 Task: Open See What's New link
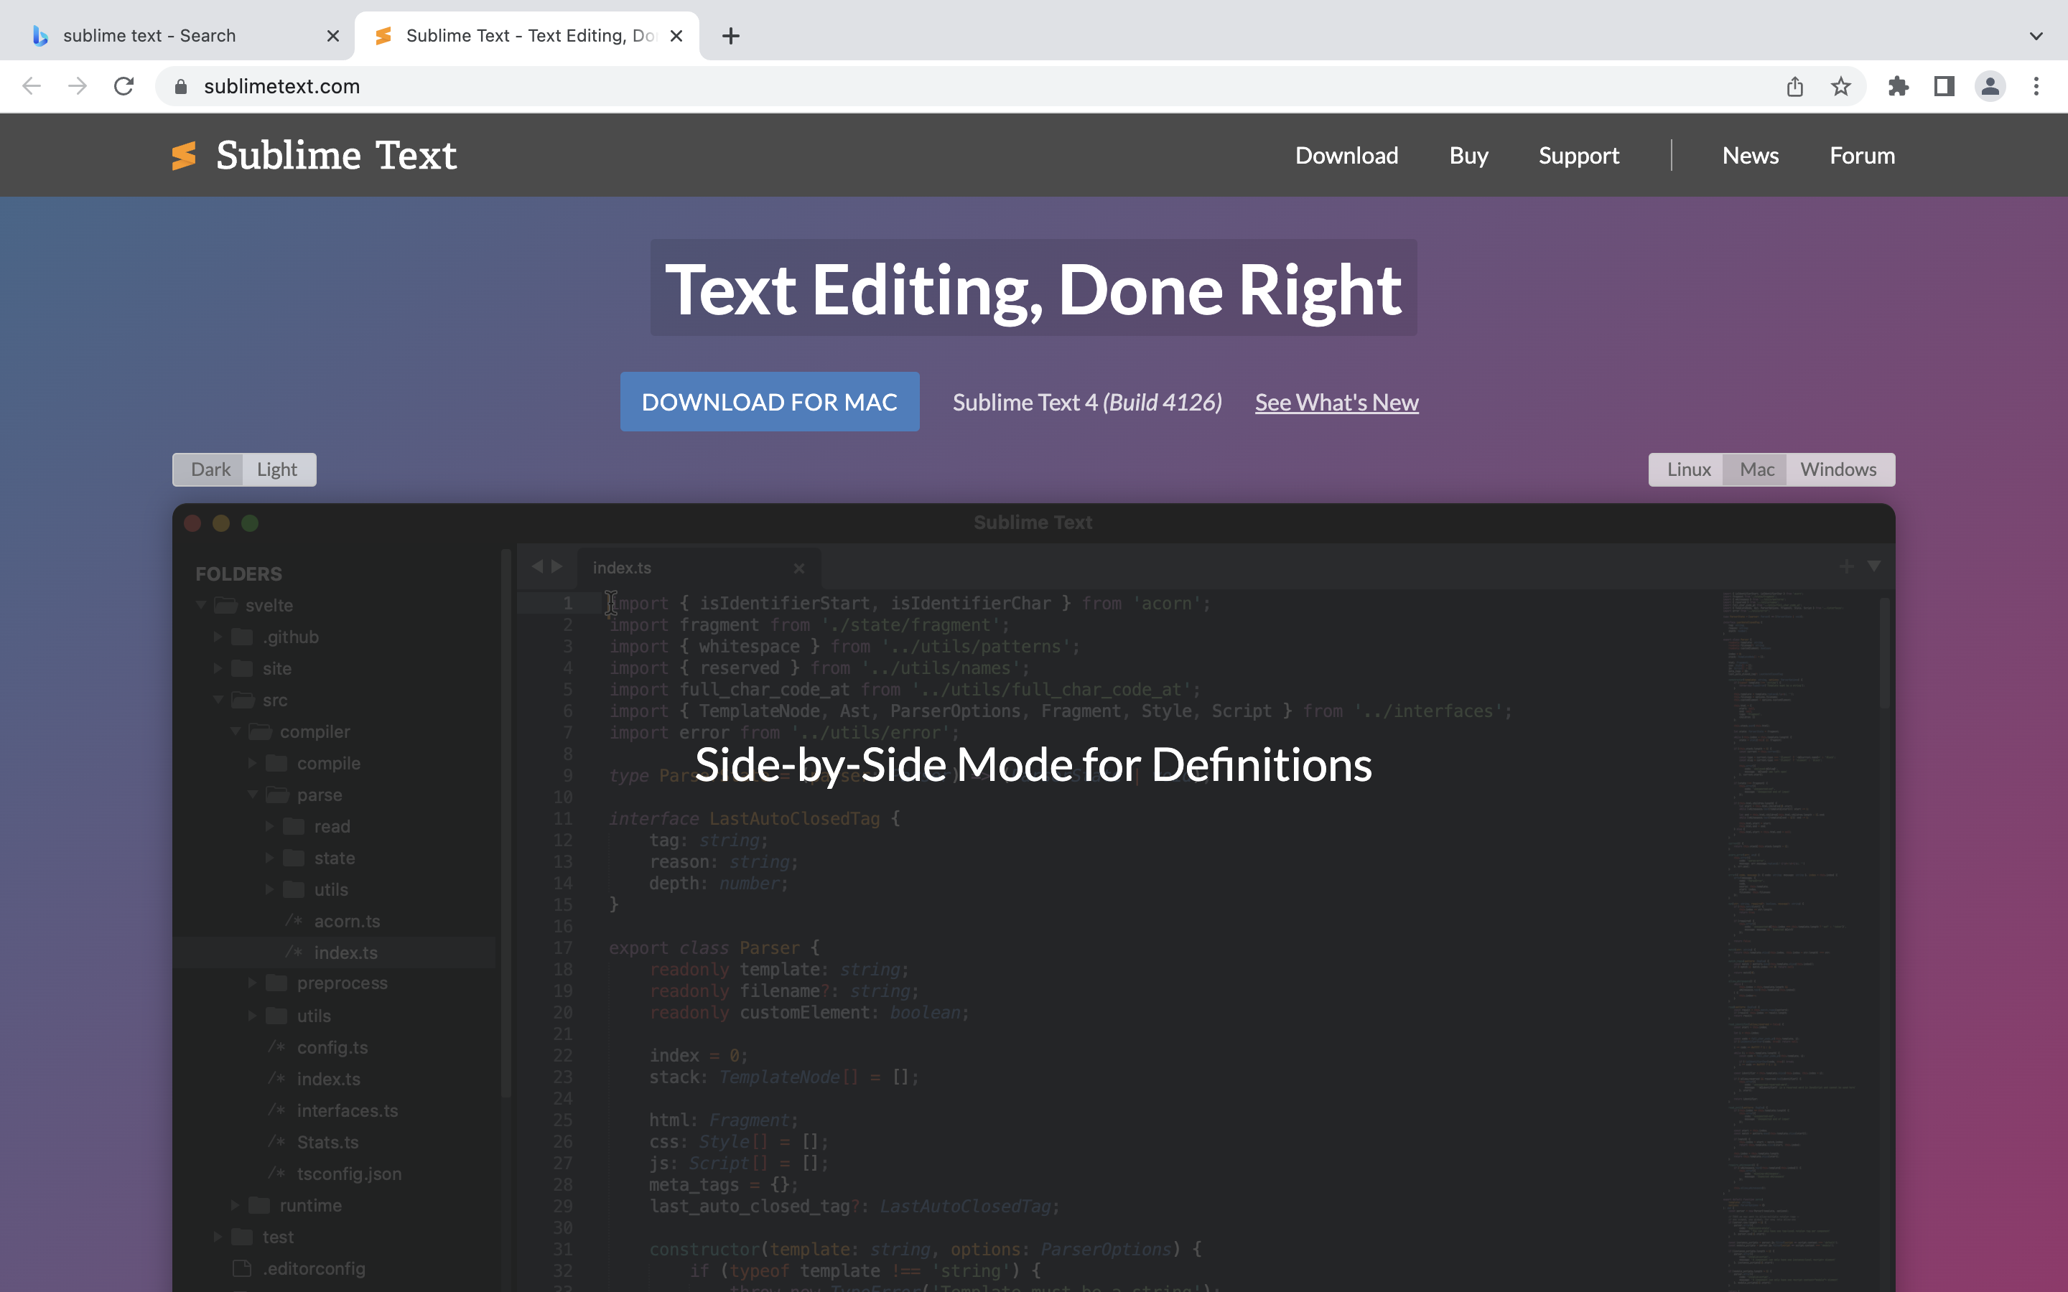pos(1336,403)
